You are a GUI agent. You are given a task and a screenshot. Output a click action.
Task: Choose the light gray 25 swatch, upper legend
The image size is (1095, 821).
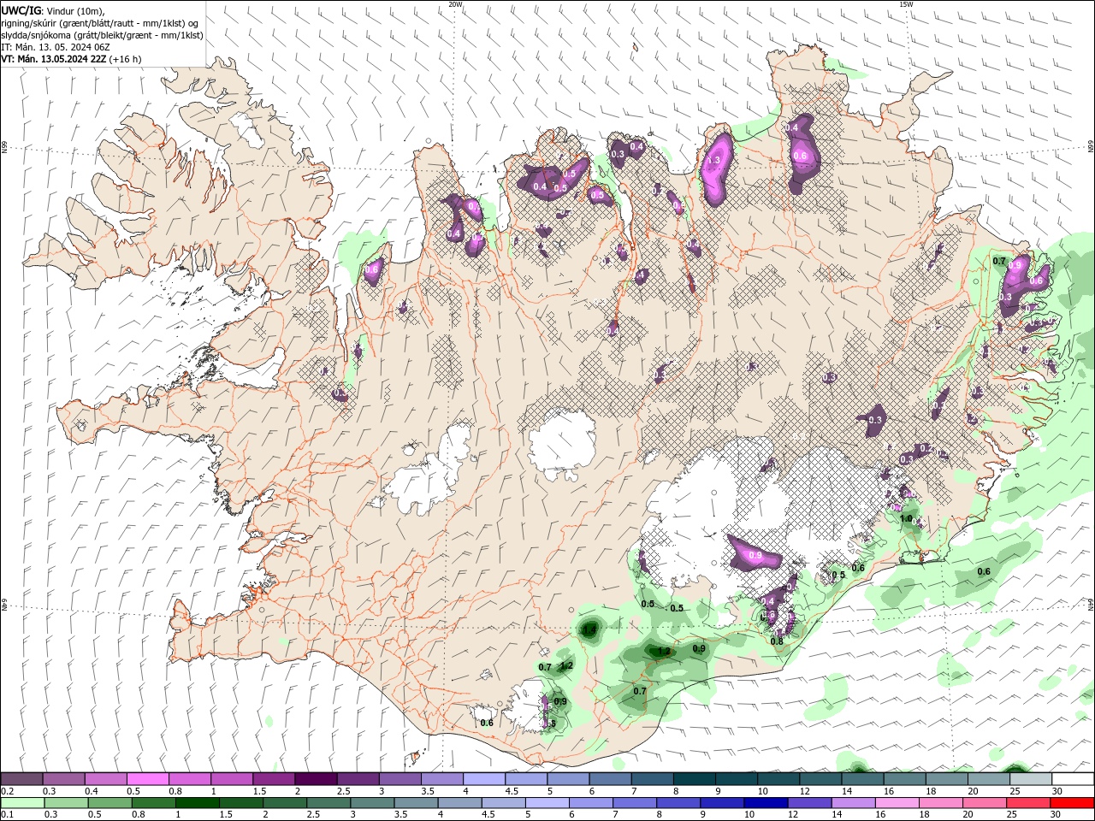(1032, 778)
